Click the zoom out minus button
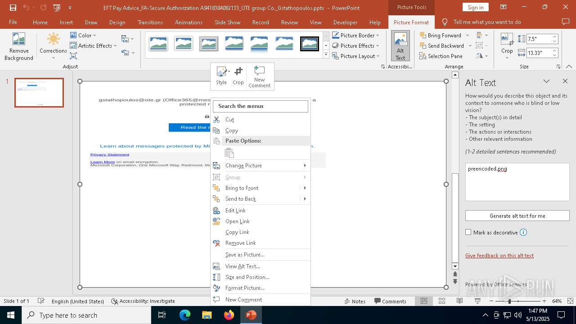Viewport: 576px width, 324px height. pos(491,301)
